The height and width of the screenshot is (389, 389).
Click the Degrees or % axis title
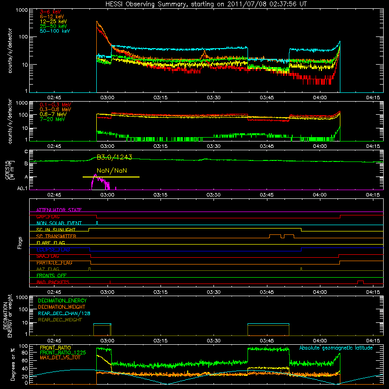[x=13, y=364]
